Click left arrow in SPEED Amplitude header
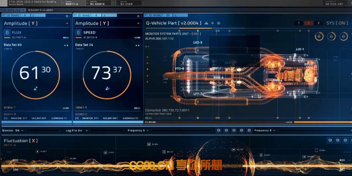The height and width of the screenshot is (176, 352). click(138, 23)
